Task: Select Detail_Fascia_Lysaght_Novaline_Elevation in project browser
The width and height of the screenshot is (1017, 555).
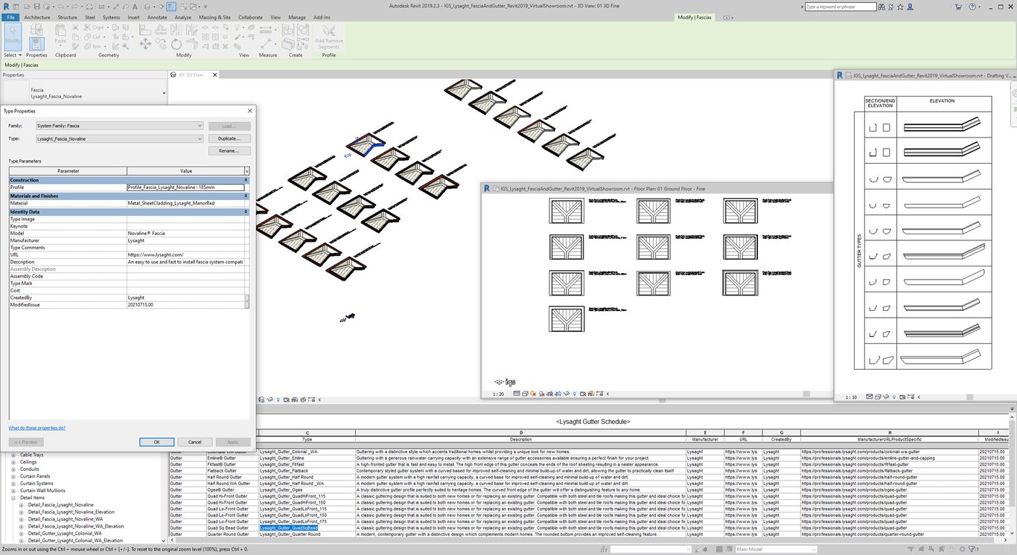Action: pyautogui.click(x=71, y=512)
